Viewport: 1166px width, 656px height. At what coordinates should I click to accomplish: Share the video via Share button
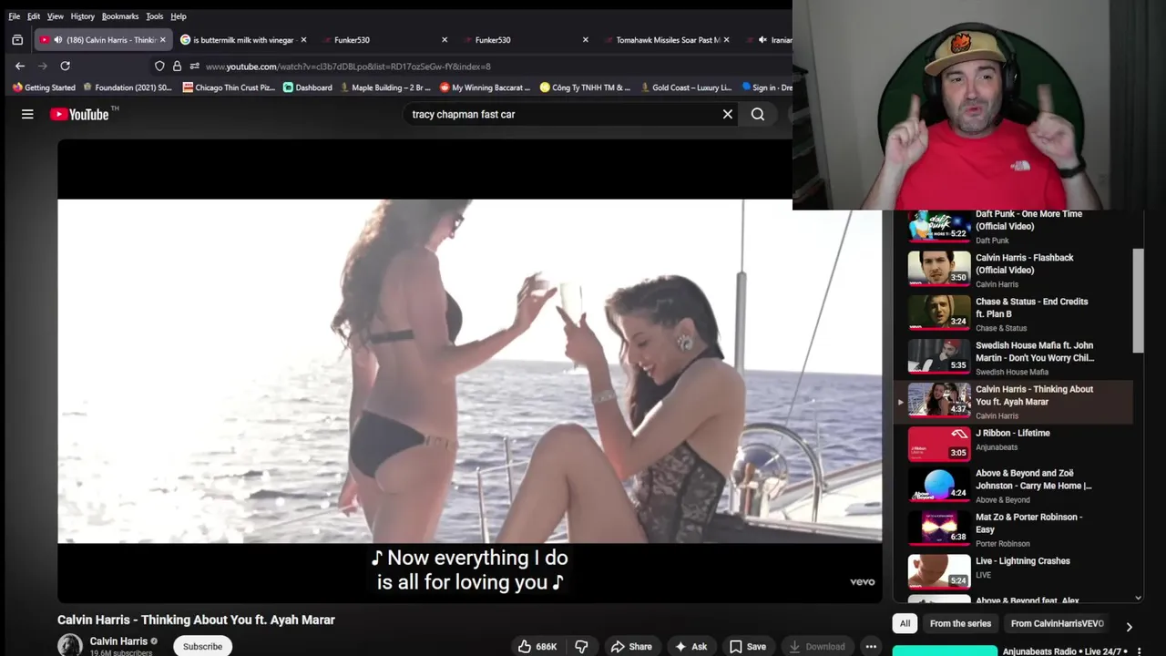click(631, 646)
